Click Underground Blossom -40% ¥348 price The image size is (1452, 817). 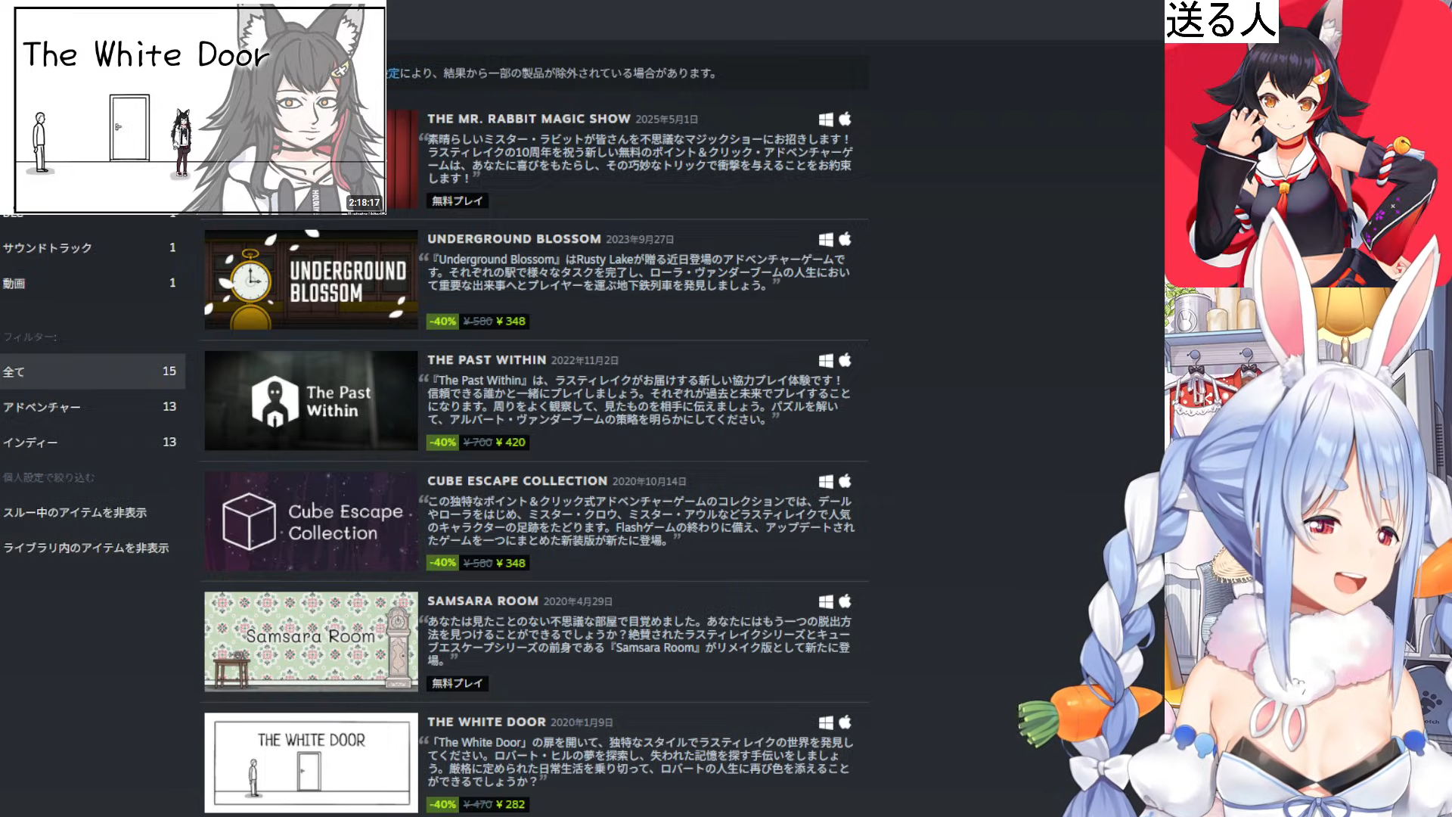[478, 322]
